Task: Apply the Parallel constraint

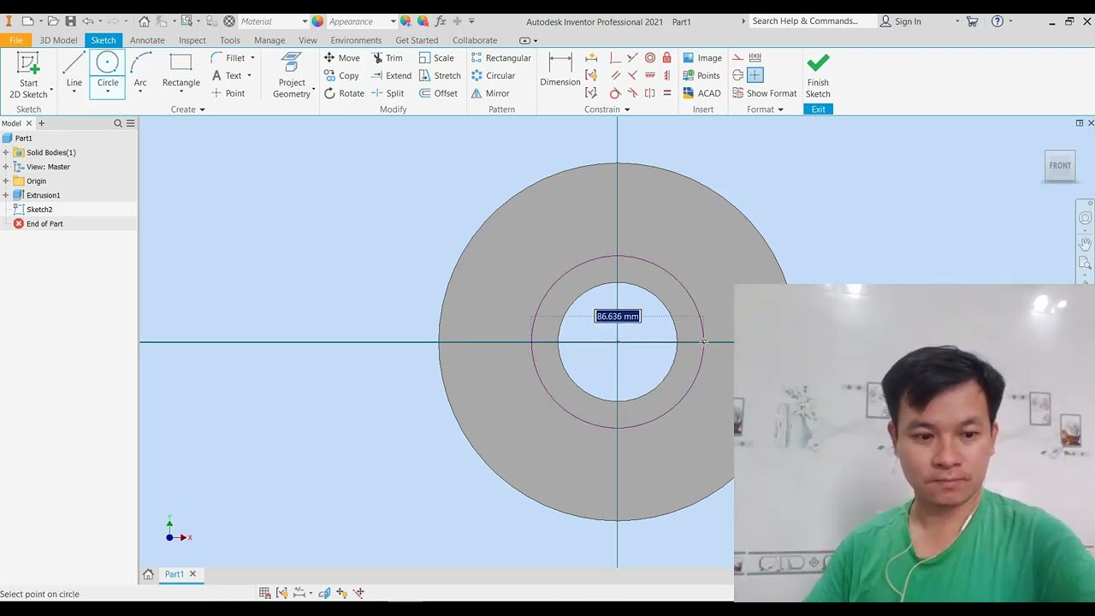Action: click(x=616, y=75)
